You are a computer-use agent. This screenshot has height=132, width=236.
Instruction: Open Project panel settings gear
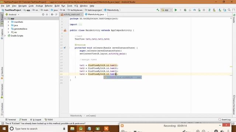coord(52,15)
